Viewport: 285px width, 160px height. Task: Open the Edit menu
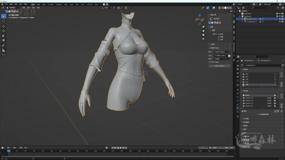(11, 4)
